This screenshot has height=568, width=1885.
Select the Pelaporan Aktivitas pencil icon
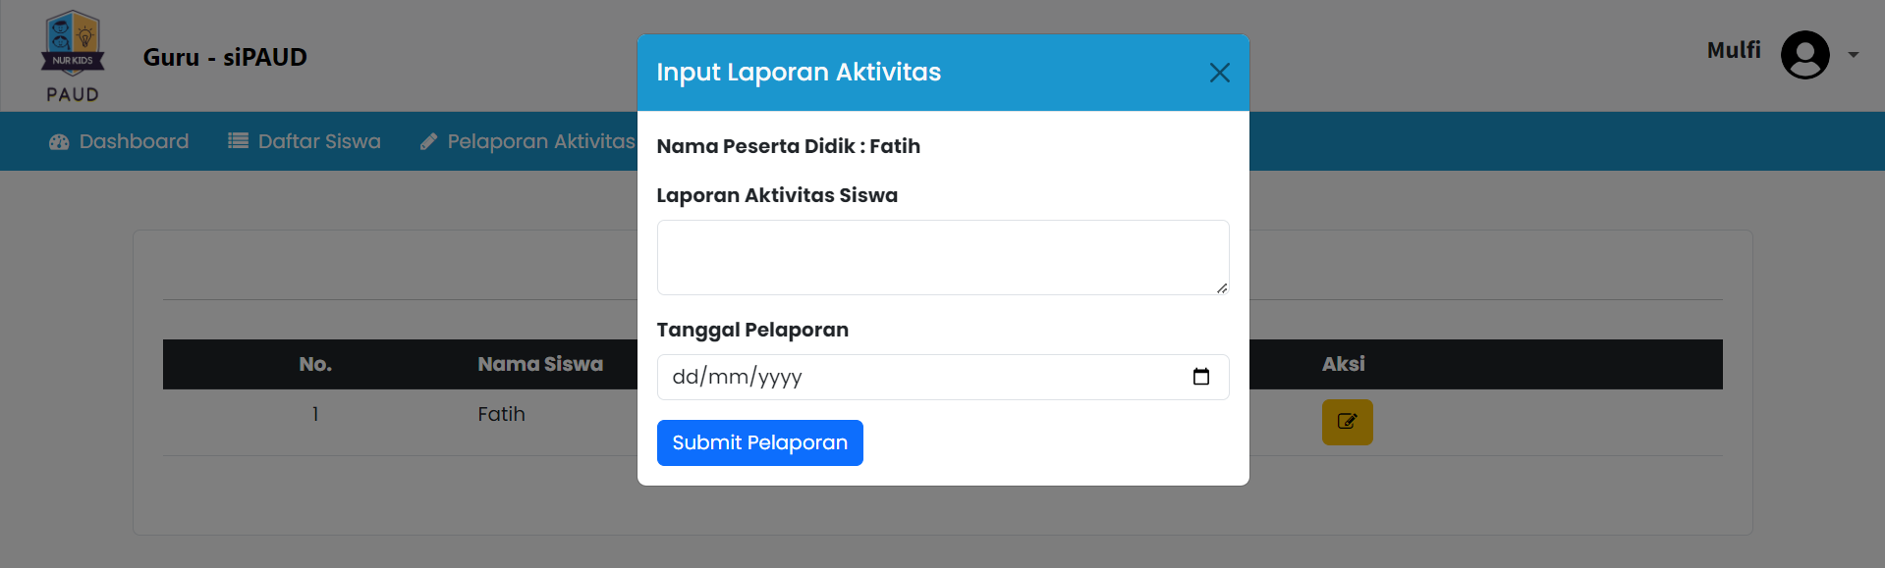(x=428, y=140)
